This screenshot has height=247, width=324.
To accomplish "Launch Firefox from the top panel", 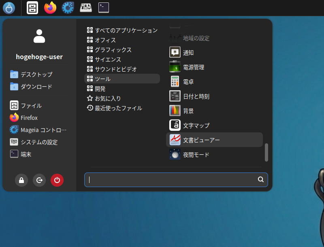I will 50,8.
